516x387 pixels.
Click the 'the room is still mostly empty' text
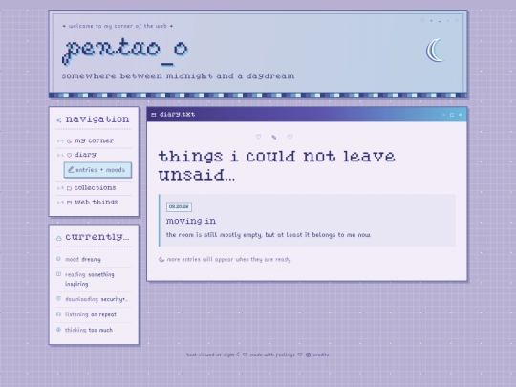(x=269, y=235)
